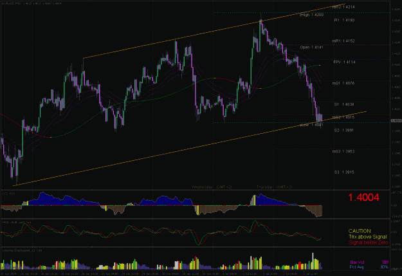Select the Bar Vol label
Viewport: 402px width, 276px height.
tap(357, 262)
